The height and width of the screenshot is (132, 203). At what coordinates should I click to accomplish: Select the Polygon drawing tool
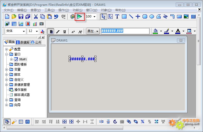coord(159,17)
